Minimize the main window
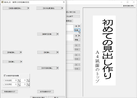The image size is (137, 98). (121, 2)
